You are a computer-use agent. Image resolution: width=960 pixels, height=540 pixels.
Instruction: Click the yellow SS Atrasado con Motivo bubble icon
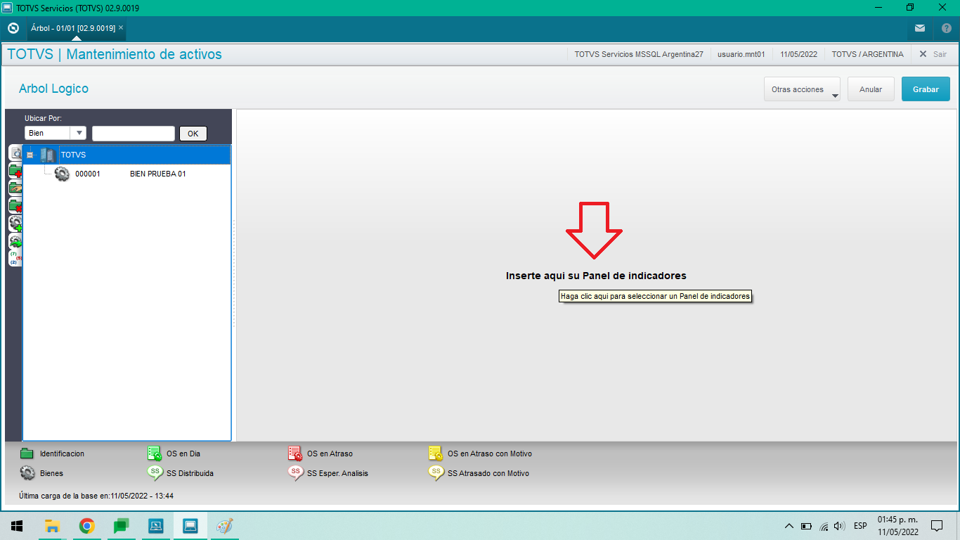tap(436, 473)
